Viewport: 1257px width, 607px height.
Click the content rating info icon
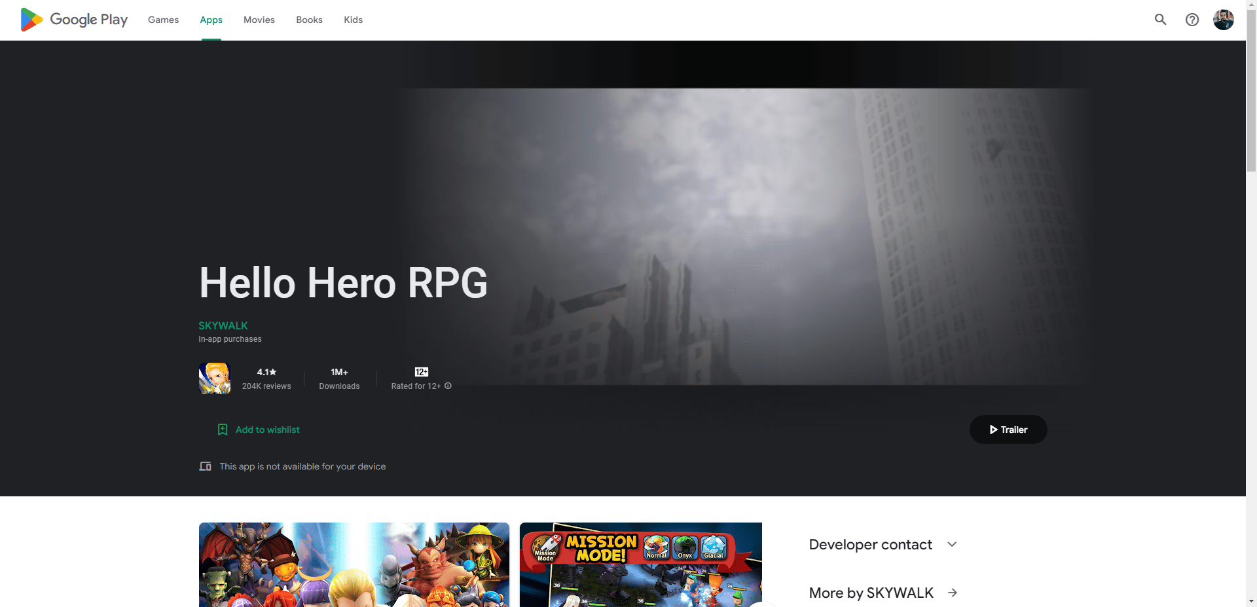448,386
